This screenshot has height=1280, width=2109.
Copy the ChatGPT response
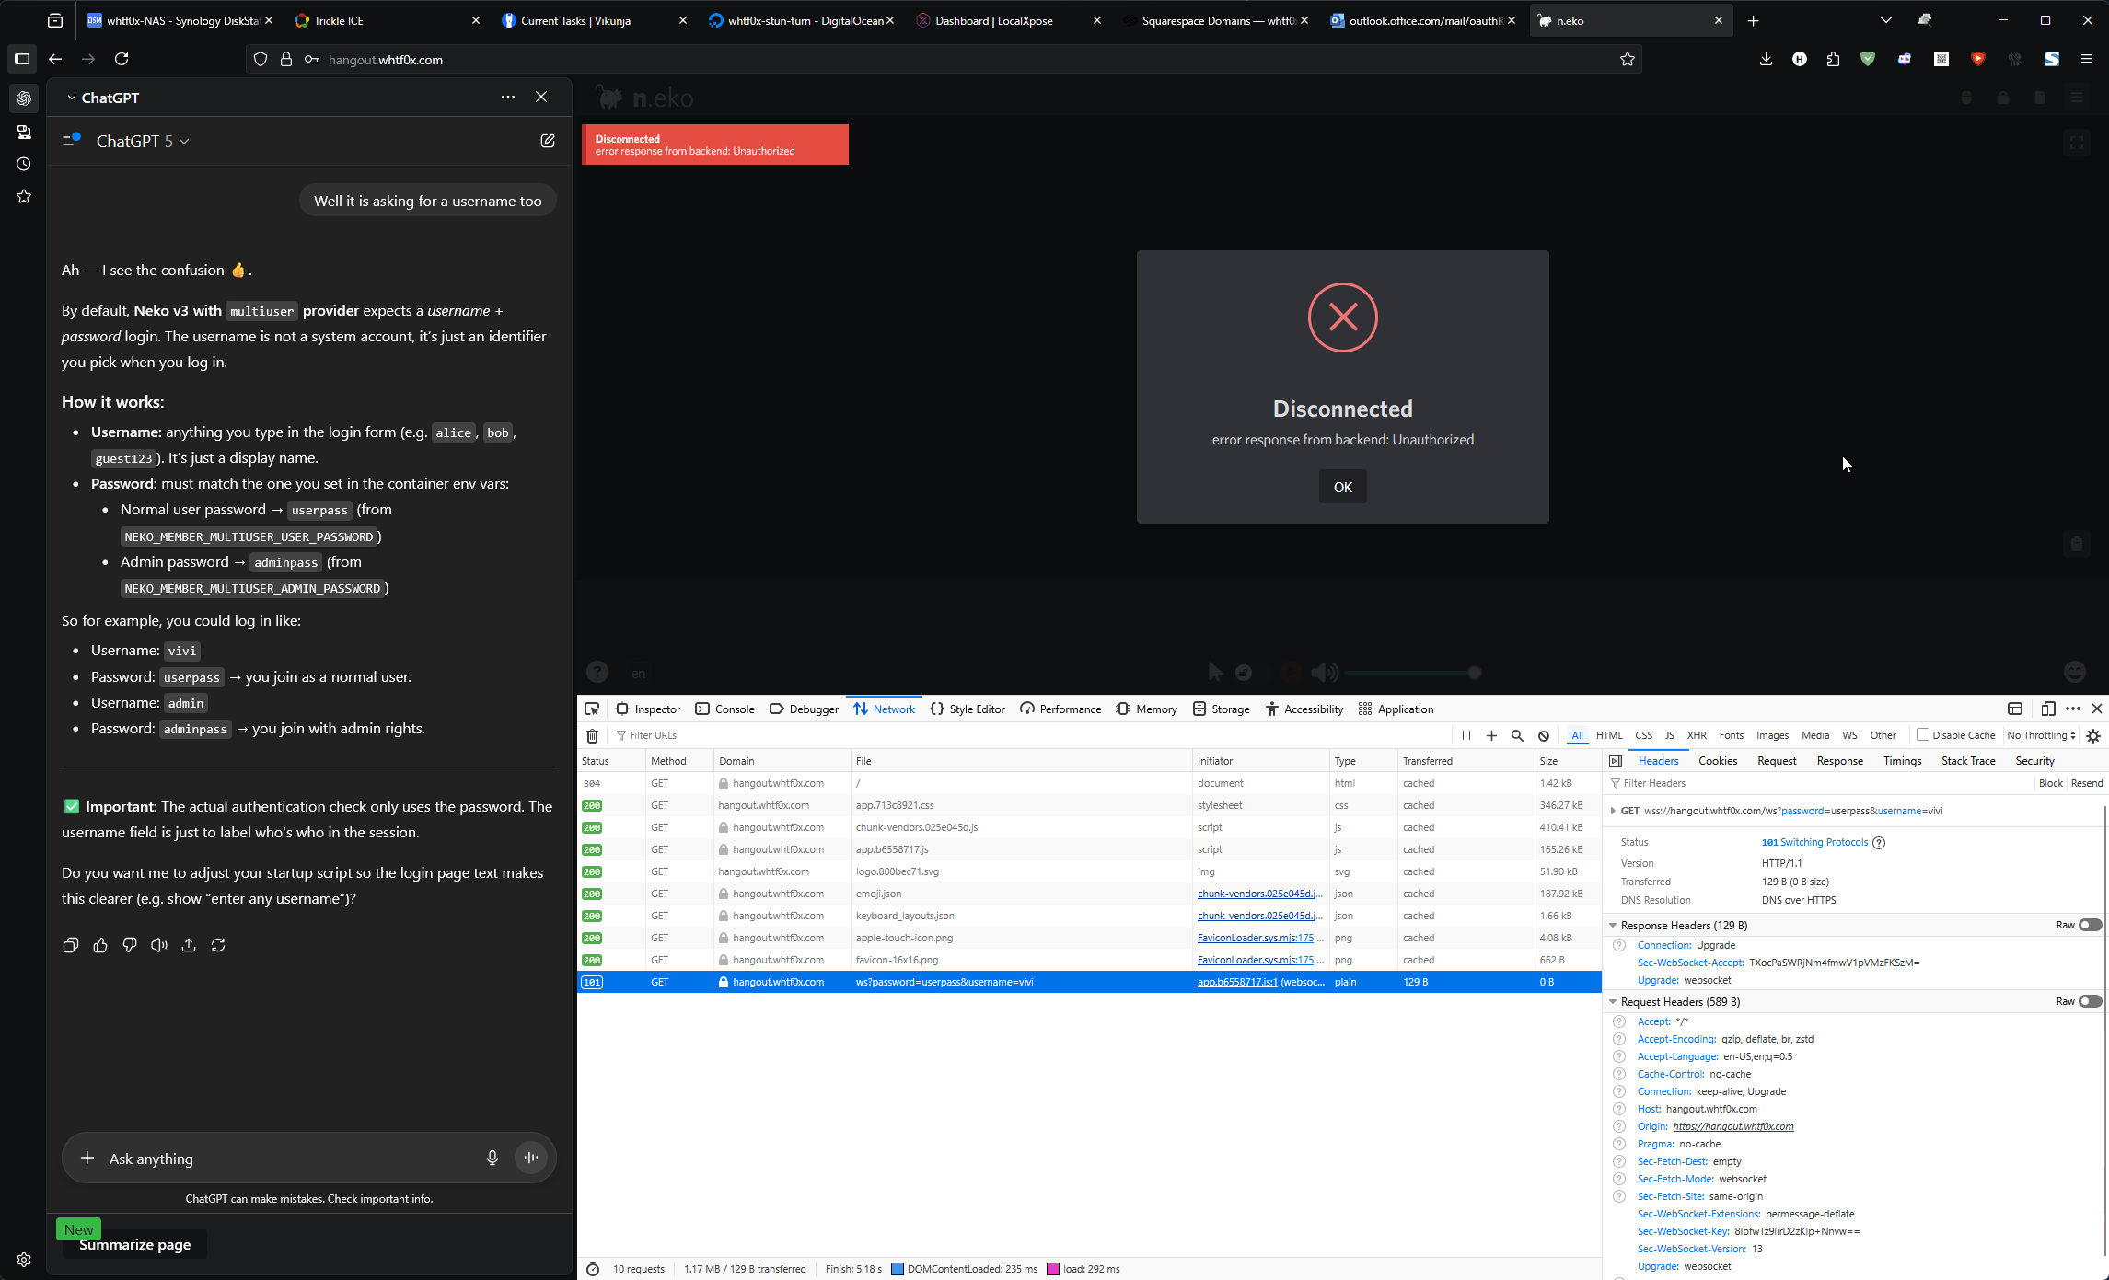point(71,945)
